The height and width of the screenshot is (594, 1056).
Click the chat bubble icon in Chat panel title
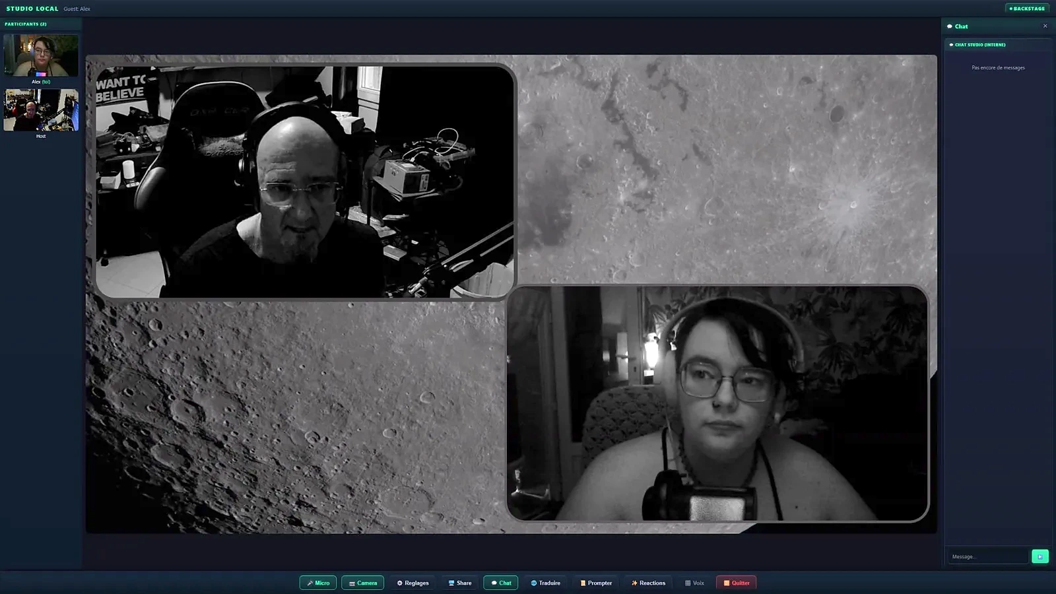[x=950, y=26]
